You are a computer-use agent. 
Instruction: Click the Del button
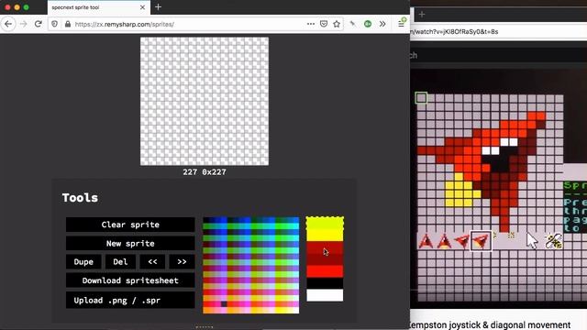[120, 262]
